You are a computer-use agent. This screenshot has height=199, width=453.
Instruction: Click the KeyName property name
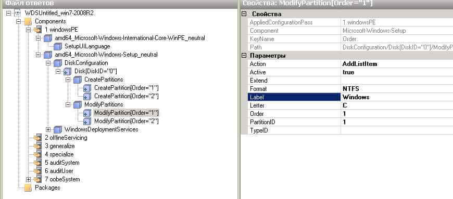[262, 39]
